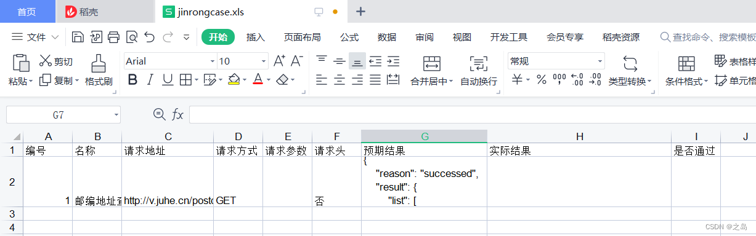
Task: Switch to the 审阅 Review tab
Action: click(425, 37)
